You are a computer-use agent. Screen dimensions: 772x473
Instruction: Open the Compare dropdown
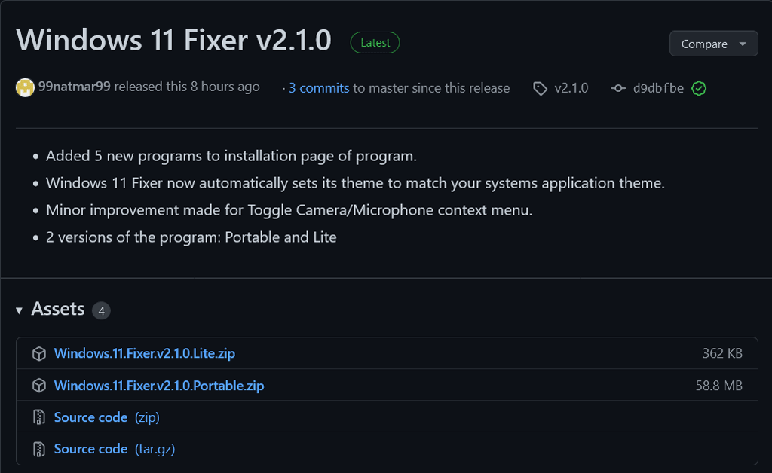point(713,44)
